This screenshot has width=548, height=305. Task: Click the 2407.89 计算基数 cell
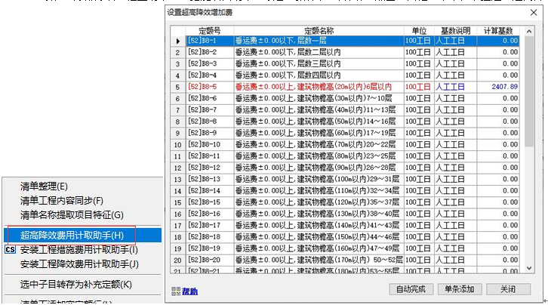pyautogui.click(x=499, y=87)
